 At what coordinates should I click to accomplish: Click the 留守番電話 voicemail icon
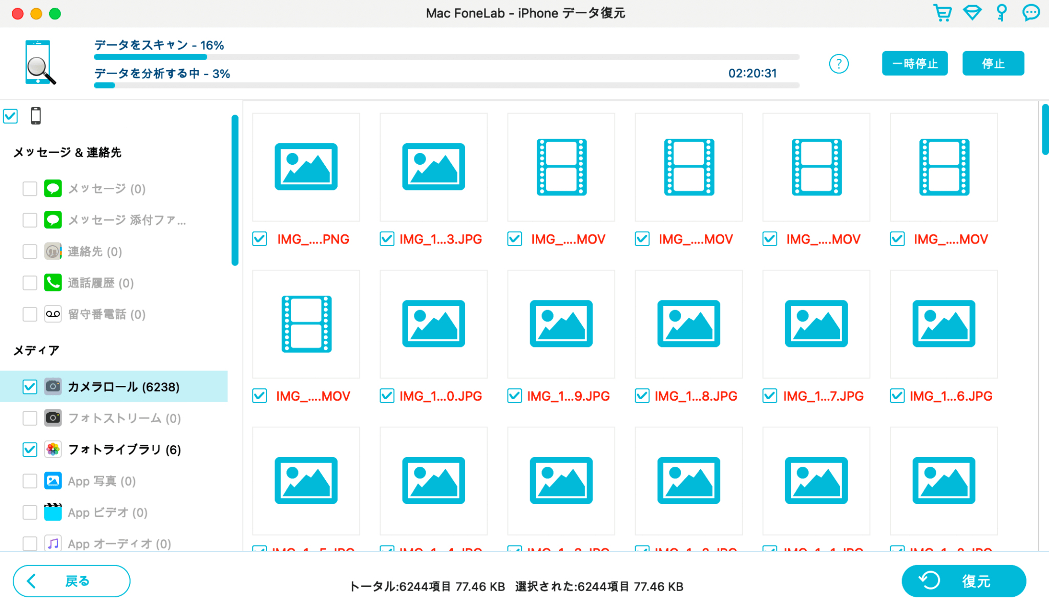(53, 314)
